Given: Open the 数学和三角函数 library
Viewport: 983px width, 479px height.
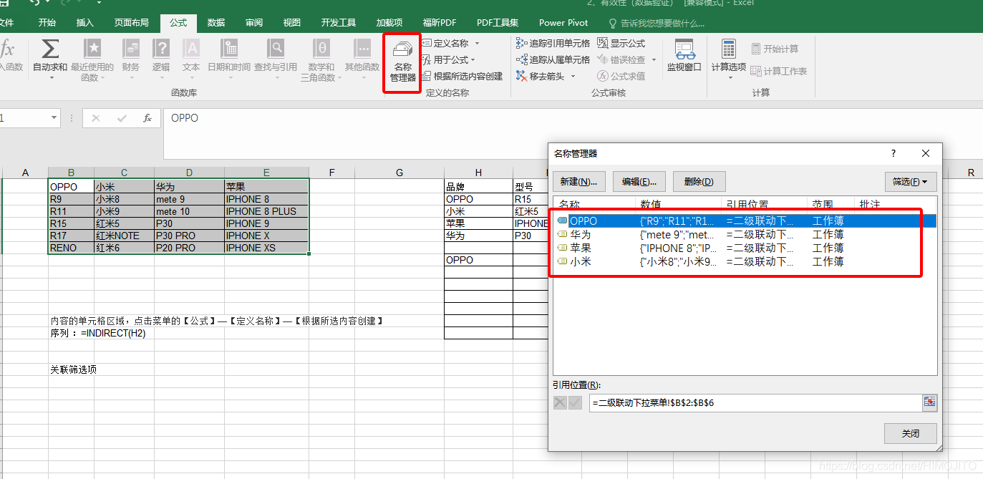Looking at the screenshot, I should [321, 61].
